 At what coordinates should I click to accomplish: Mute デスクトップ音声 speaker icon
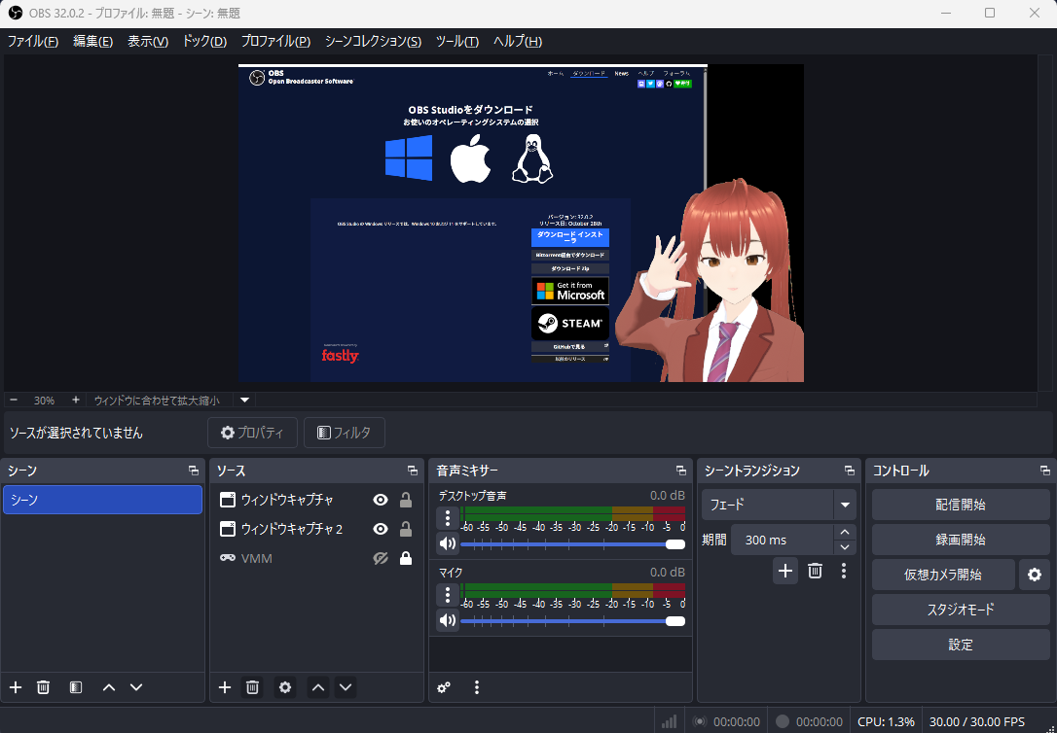(448, 543)
